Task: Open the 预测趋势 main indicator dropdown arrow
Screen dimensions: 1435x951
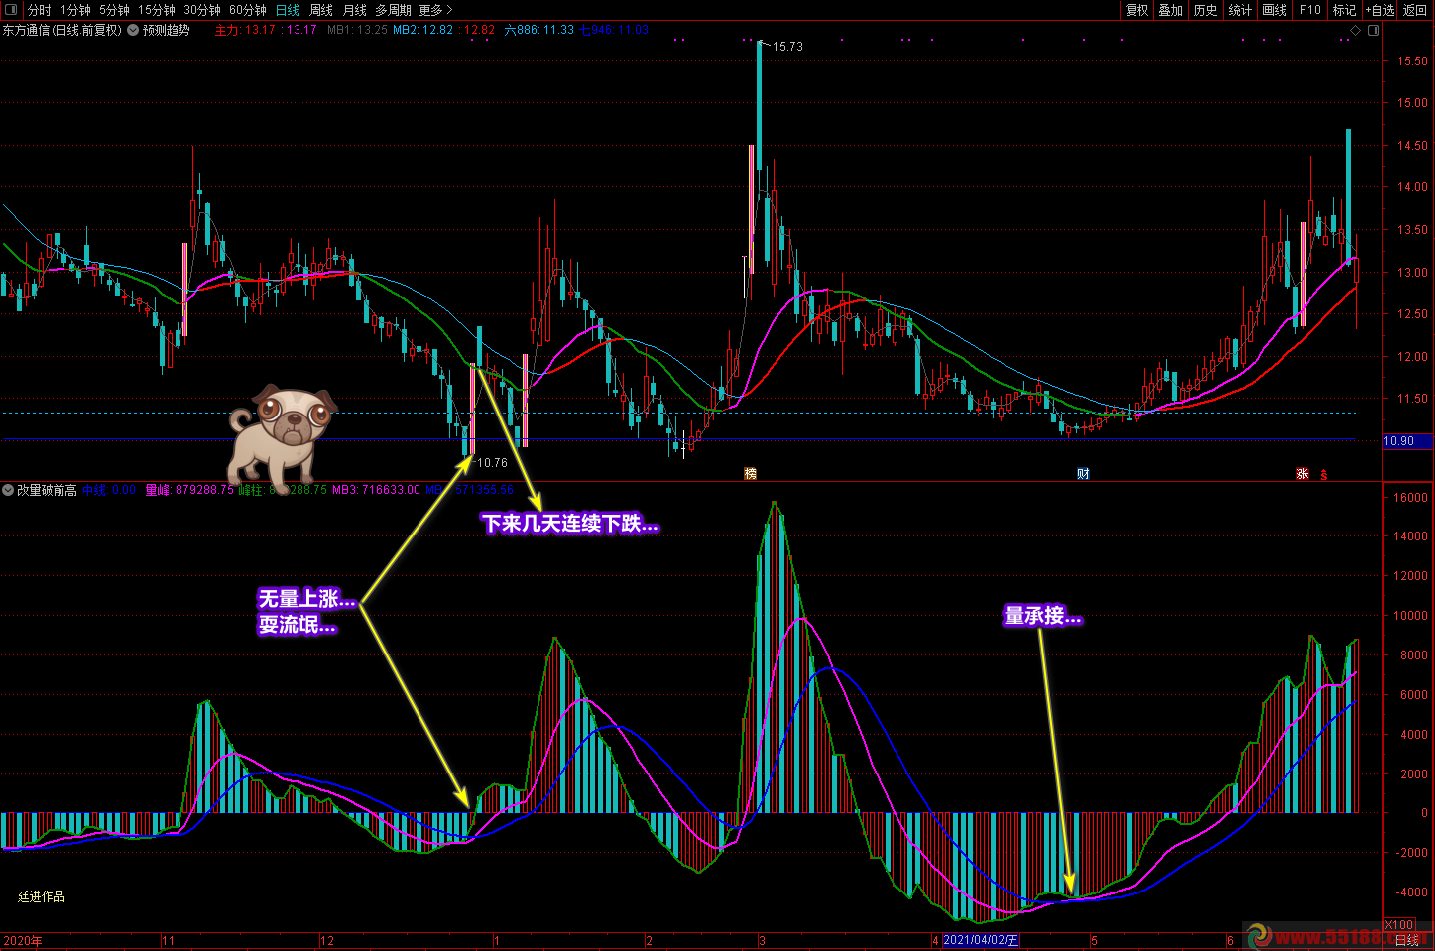Action: (133, 30)
